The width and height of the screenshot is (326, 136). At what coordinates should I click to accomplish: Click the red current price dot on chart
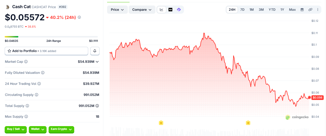pos(309,98)
